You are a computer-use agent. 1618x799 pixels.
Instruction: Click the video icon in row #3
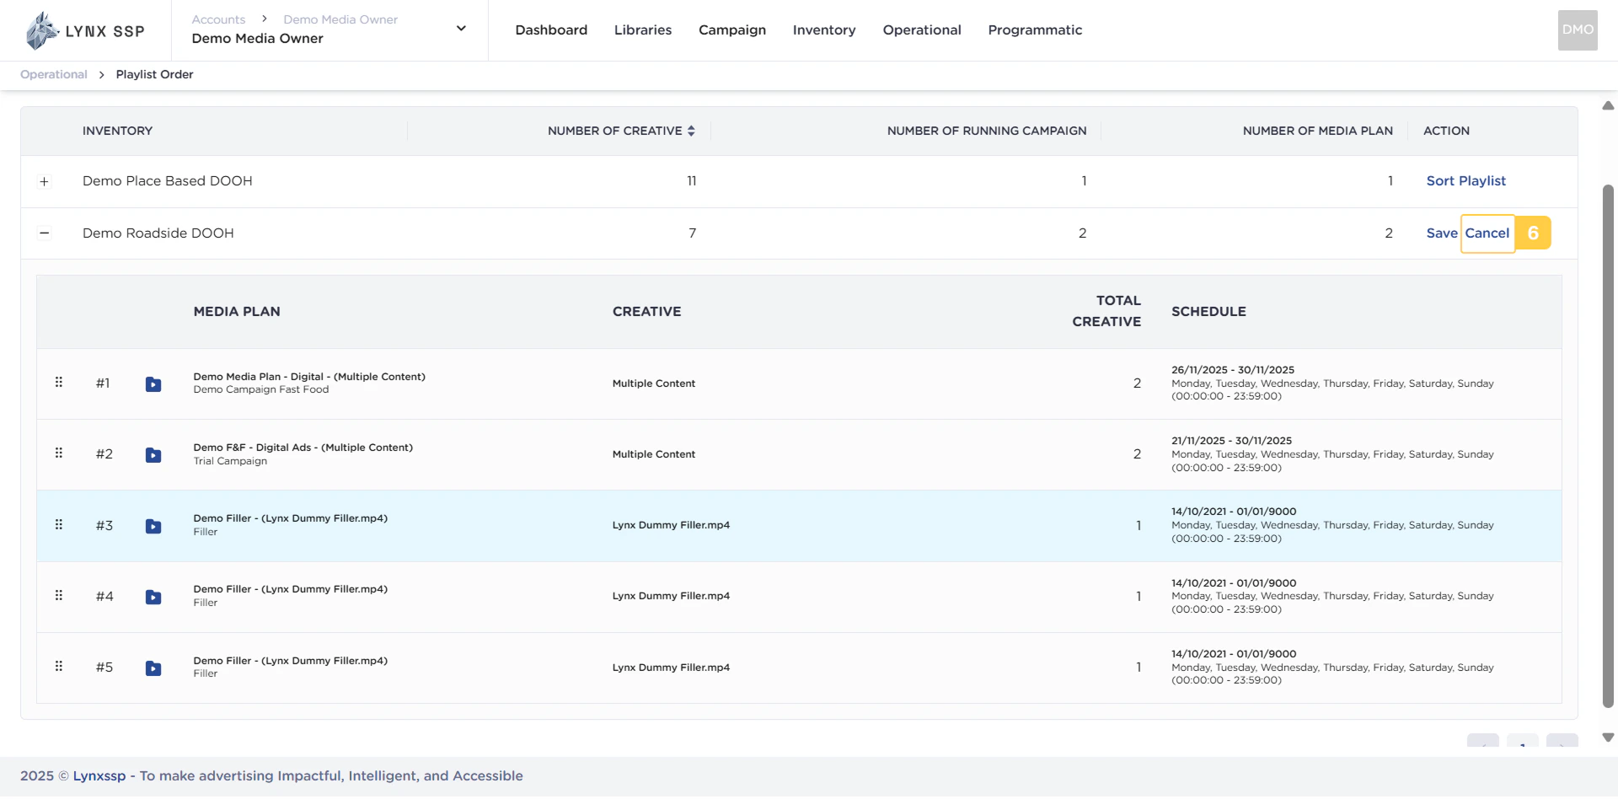(x=153, y=527)
